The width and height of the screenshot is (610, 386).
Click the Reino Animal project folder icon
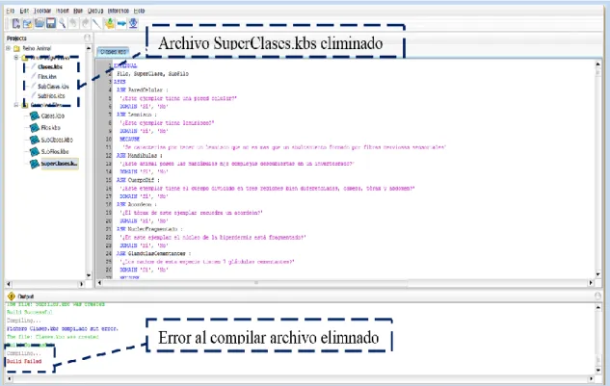pyautogui.click(x=16, y=48)
